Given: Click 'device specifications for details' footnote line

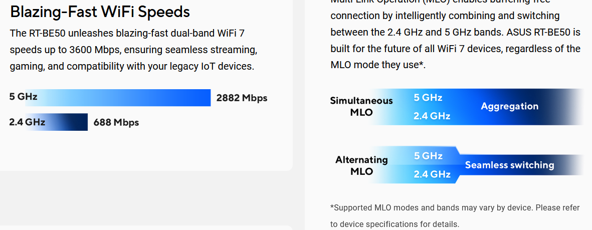Looking at the screenshot, I should [x=395, y=224].
